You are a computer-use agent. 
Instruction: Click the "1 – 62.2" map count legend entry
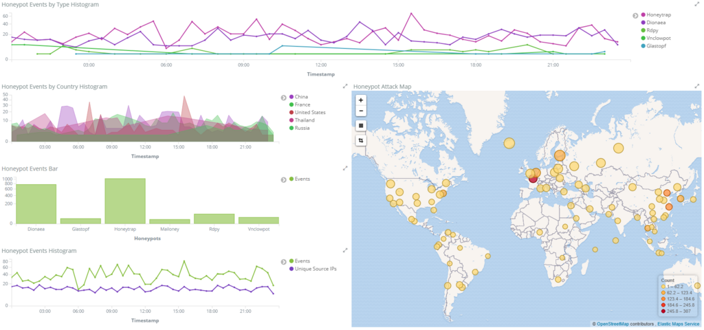click(x=674, y=286)
